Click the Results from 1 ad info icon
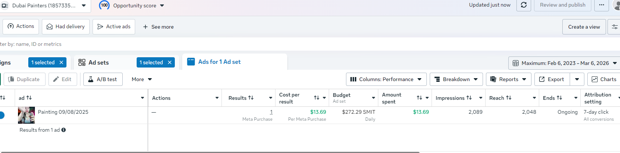This screenshot has height=153, width=620. 64,130
